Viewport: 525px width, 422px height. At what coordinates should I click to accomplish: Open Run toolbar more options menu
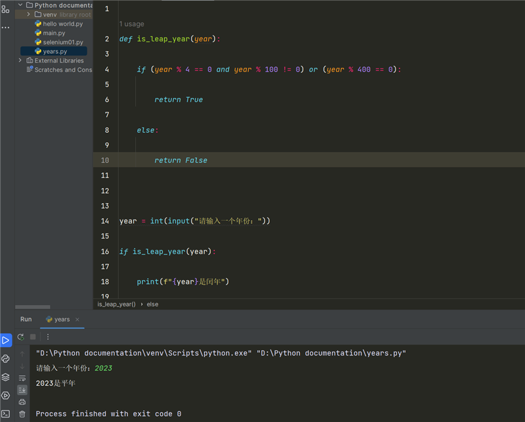(x=47, y=337)
